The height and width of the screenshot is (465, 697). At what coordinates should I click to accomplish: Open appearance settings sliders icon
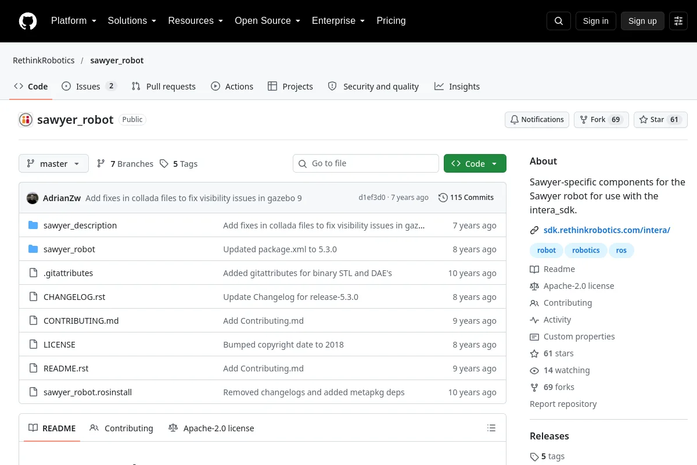coord(678,21)
